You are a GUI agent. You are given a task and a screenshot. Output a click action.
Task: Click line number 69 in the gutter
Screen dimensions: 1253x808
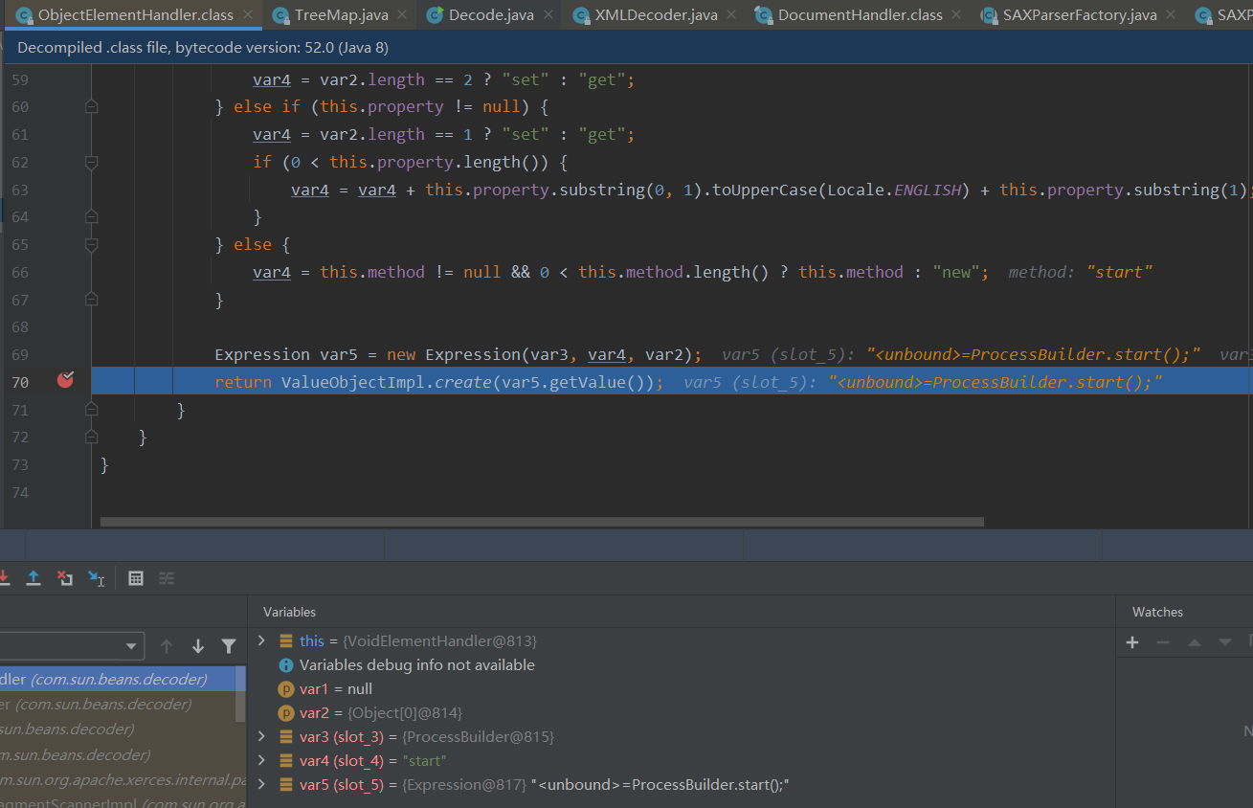click(20, 354)
